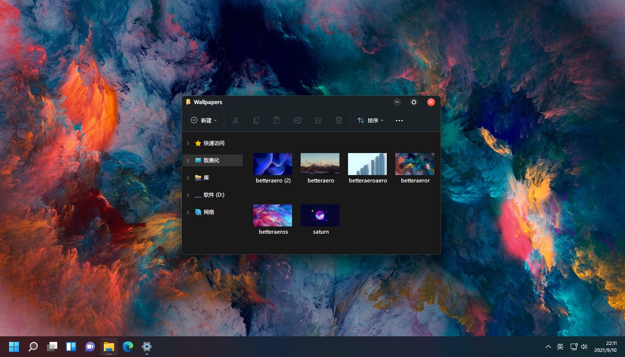Open Widgets from the taskbar
This screenshot has height=357, width=625.
(71, 347)
